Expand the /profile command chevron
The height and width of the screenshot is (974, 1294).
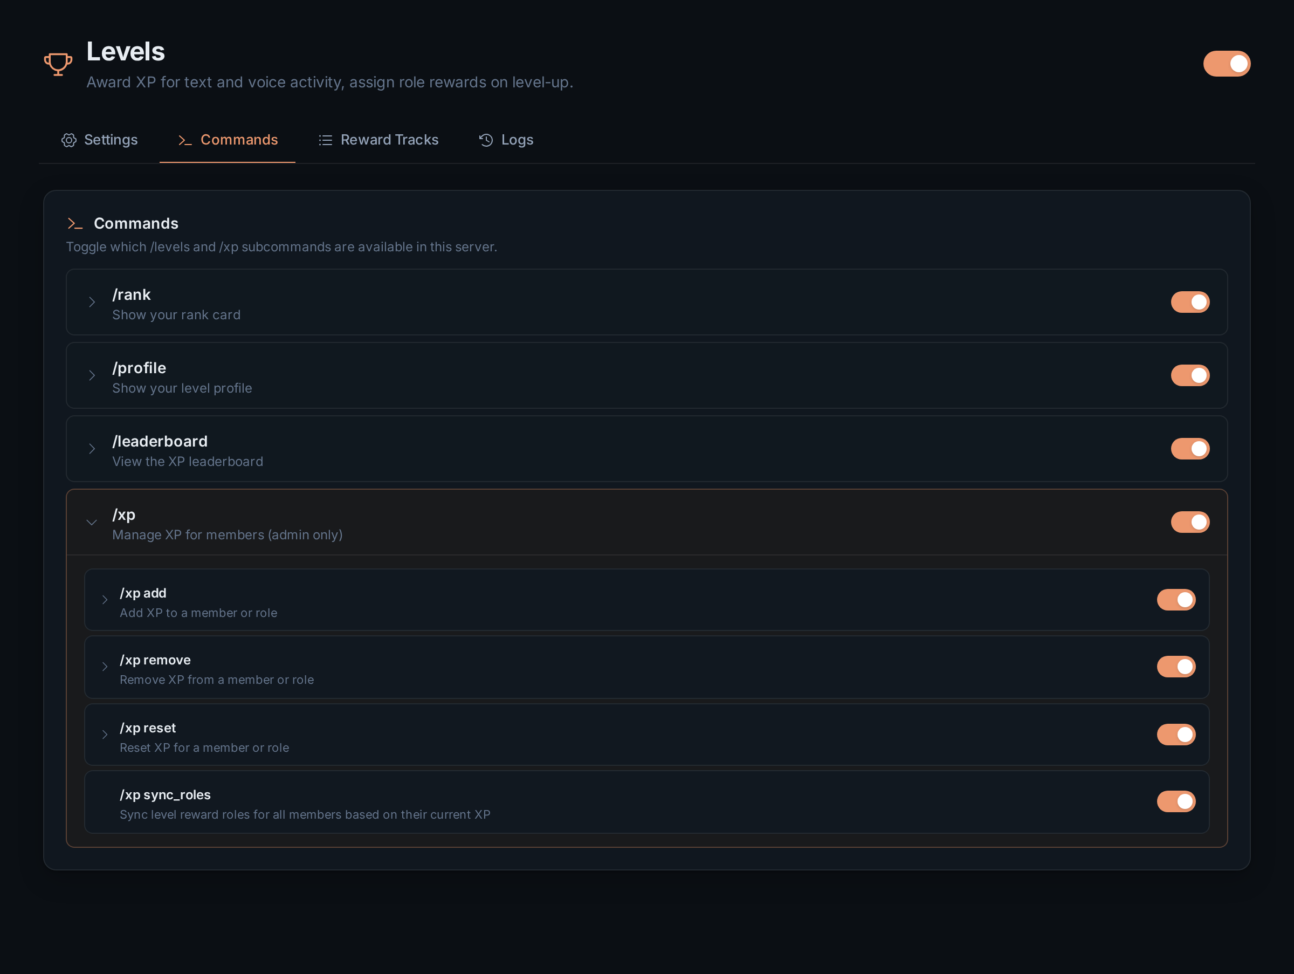pos(92,375)
